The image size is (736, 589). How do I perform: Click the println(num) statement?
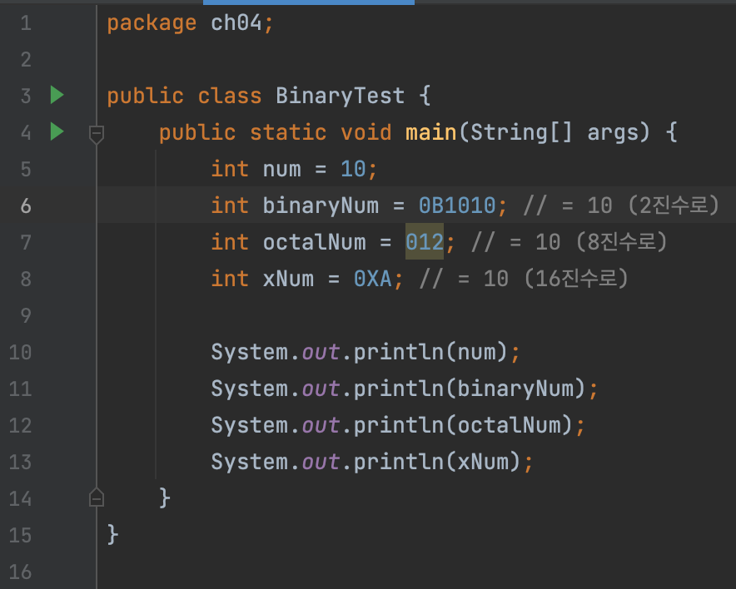(x=366, y=352)
